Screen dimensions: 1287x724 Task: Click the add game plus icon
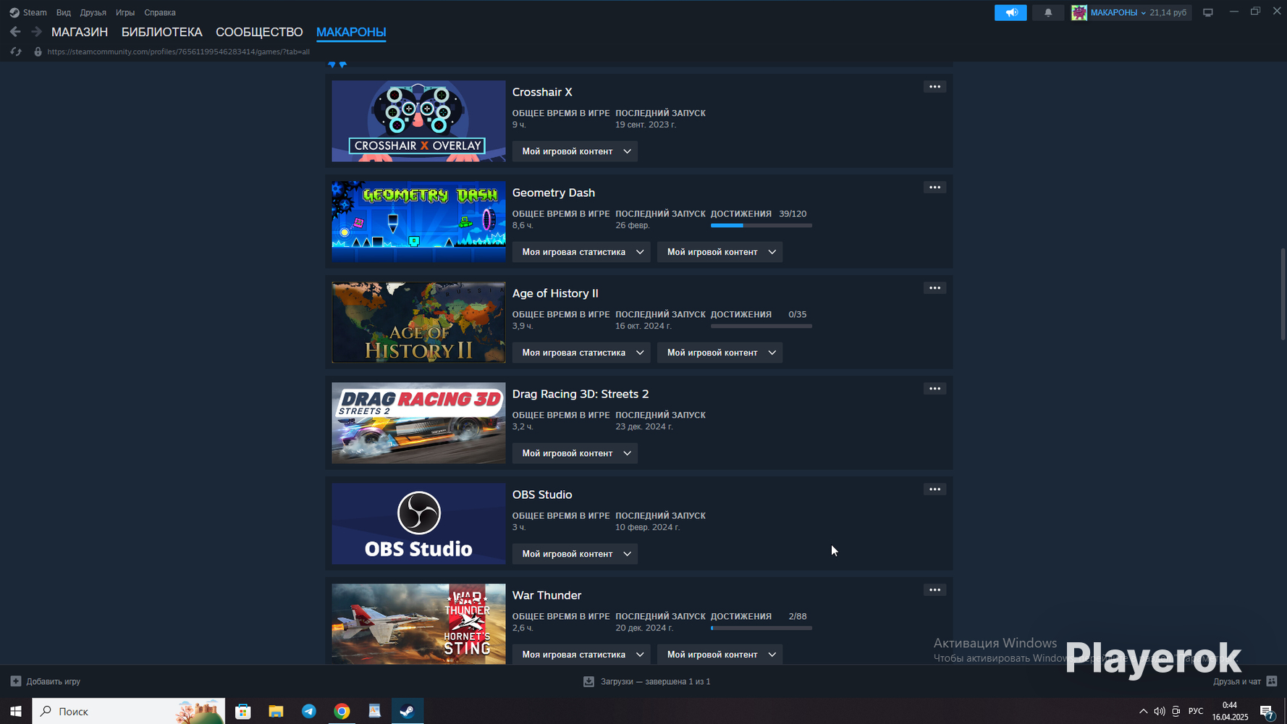(x=16, y=681)
